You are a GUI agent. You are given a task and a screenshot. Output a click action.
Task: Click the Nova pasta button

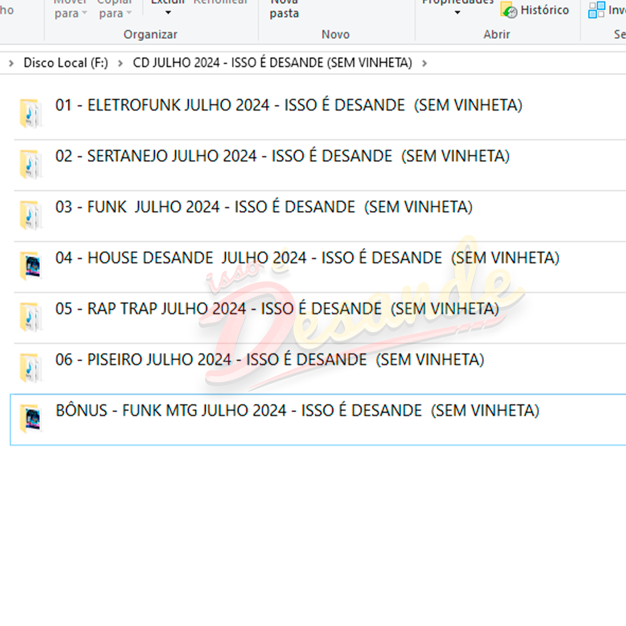(x=284, y=9)
